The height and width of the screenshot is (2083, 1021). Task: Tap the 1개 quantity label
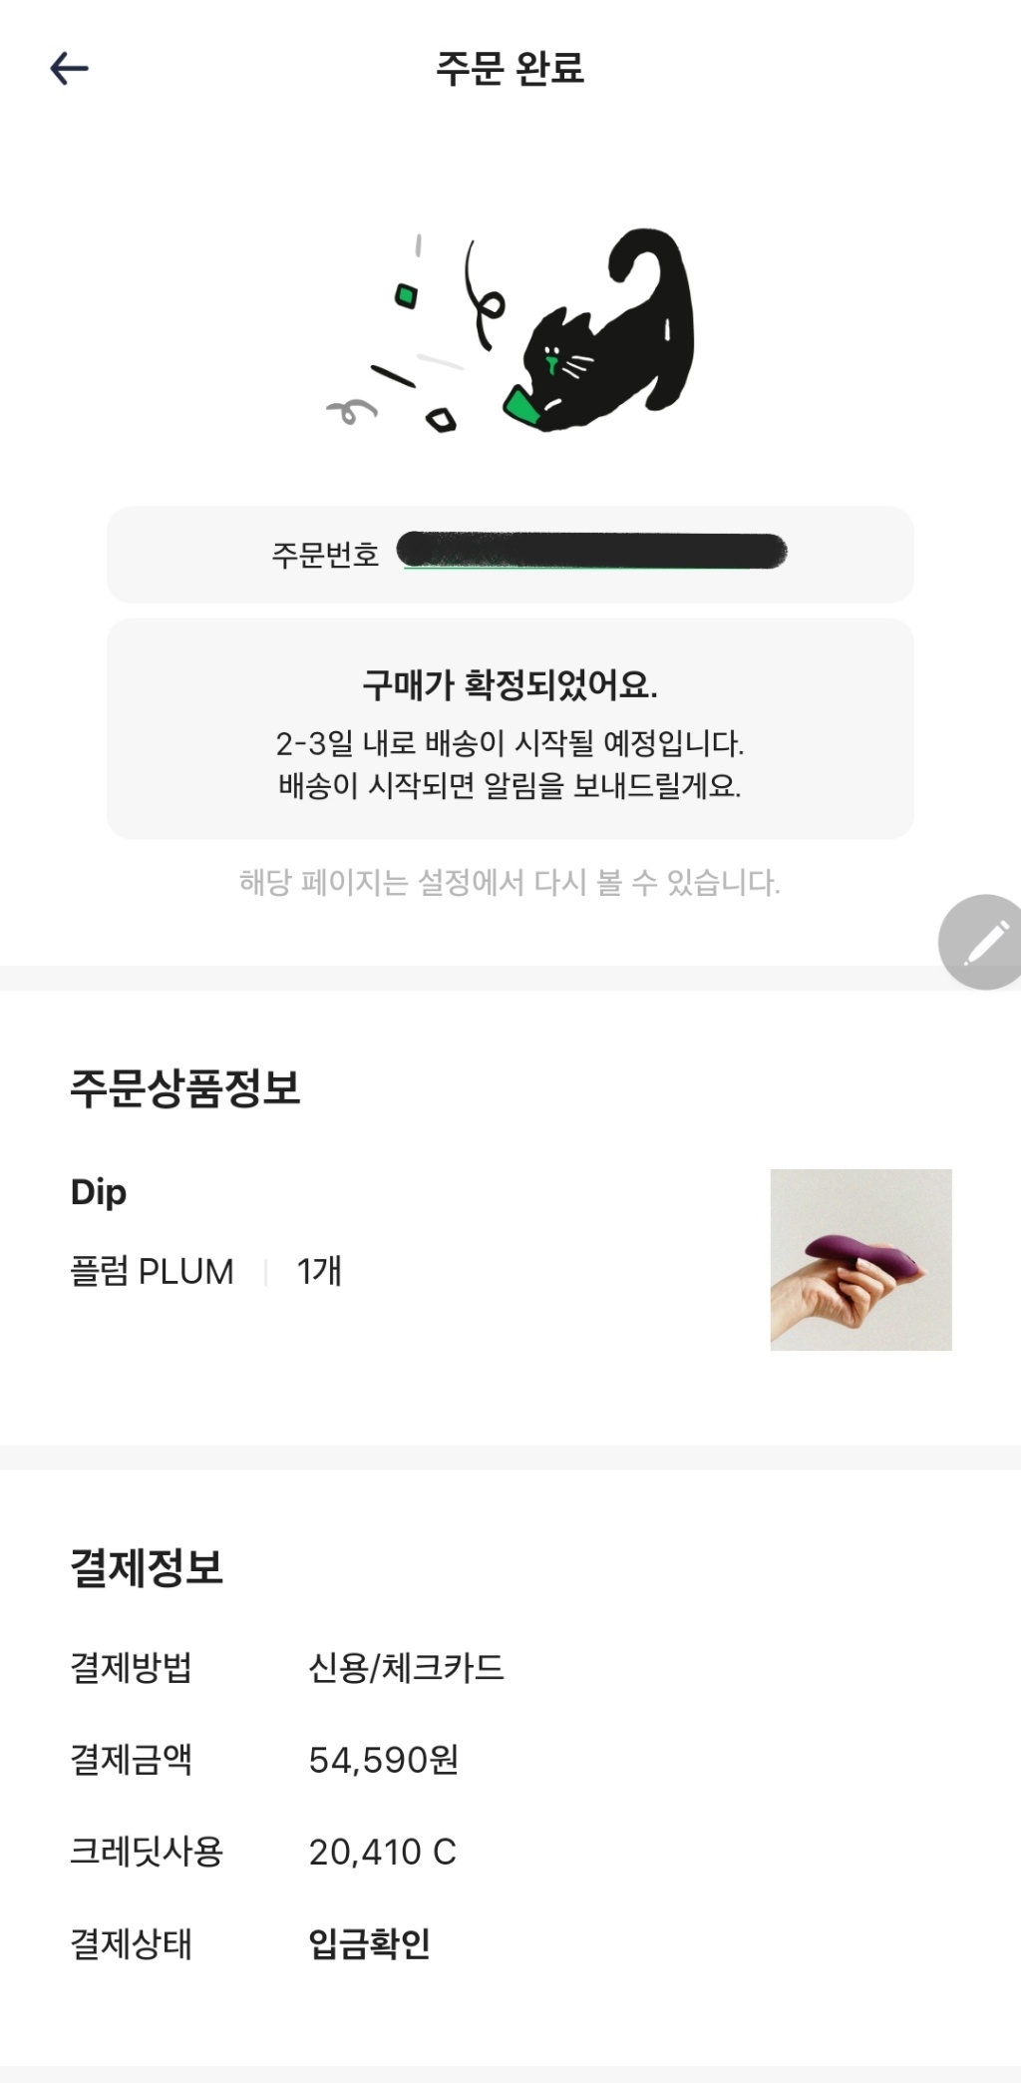click(x=319, y=1272)
